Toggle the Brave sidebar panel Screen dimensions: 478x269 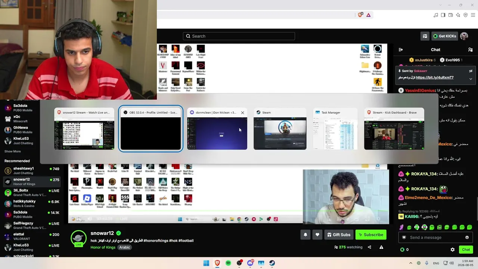coord(443,15)
